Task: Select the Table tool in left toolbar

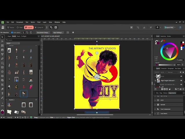Action: [2, 50]
